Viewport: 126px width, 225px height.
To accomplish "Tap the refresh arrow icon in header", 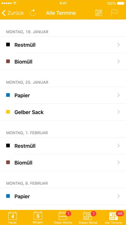I will pyautogui.click(x=33, y=13).
